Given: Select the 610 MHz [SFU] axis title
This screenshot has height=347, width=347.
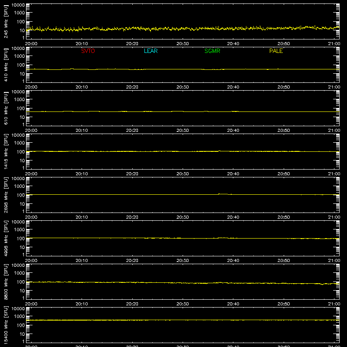Looking at the screenshot, I should [6, 108].
